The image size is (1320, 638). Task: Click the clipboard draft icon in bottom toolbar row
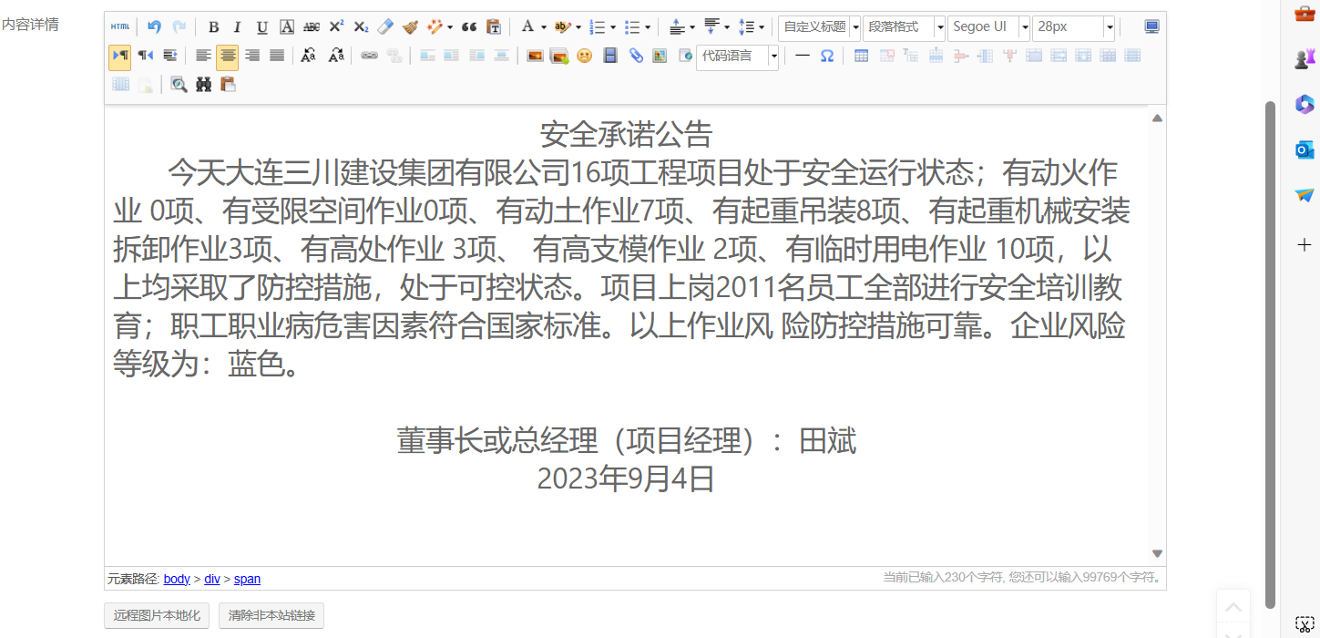229,85
